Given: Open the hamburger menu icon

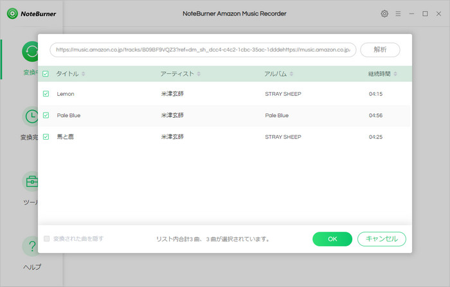Looking at the screenshot, I should [398, 14].
